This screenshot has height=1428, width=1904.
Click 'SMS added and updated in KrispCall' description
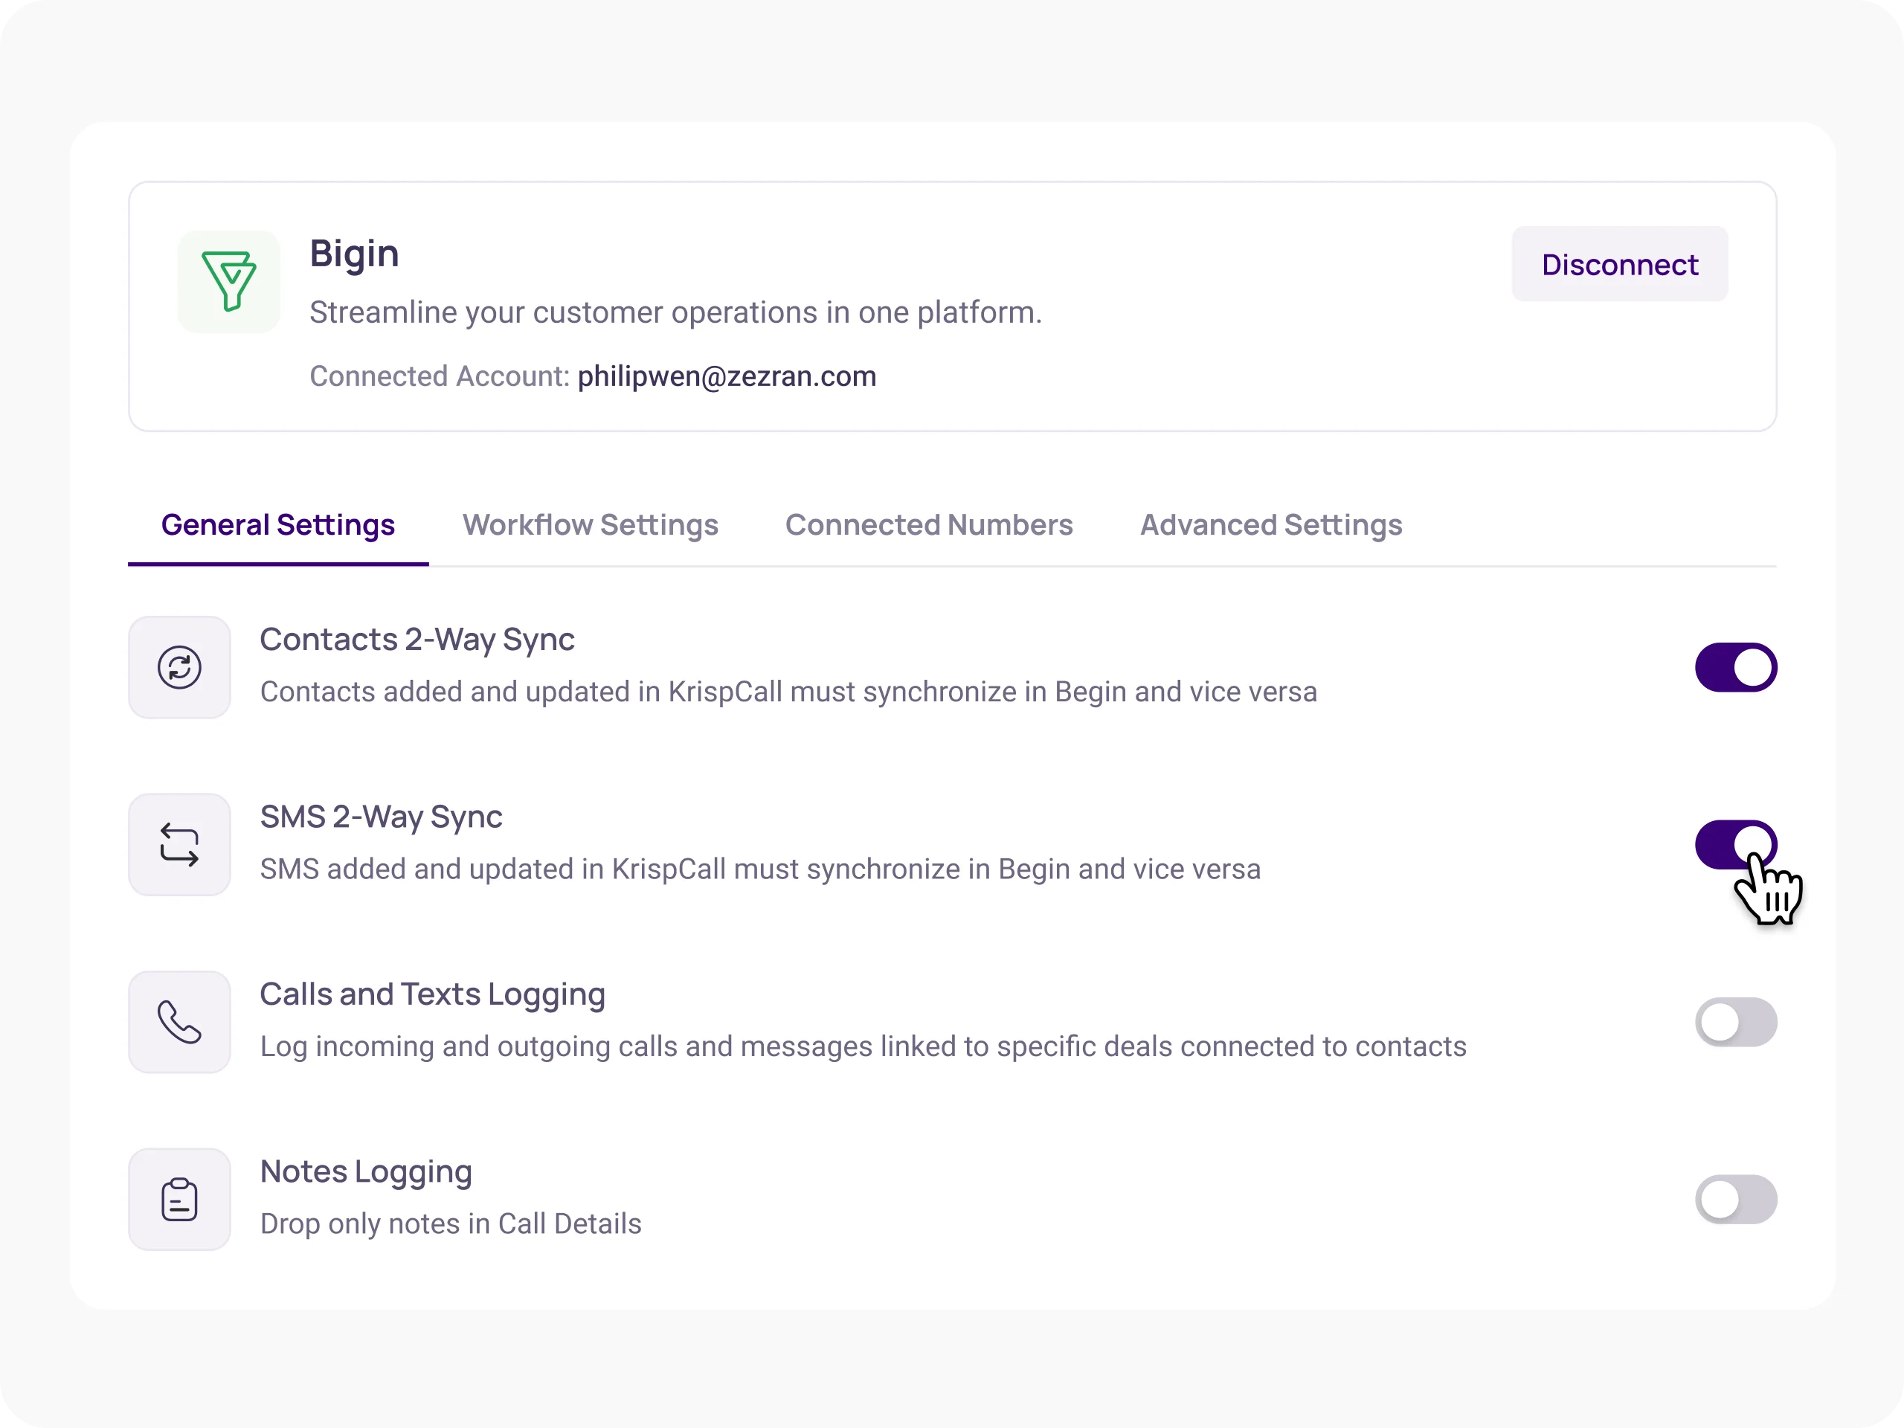point(760,869)
